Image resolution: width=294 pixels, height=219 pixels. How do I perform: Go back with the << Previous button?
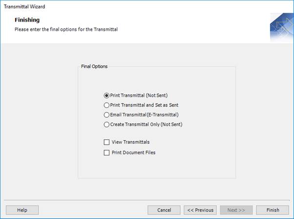[201, 210]
